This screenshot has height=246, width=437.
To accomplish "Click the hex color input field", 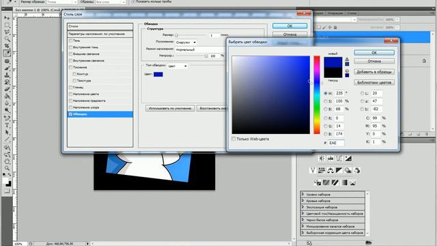I will [336, 143].
